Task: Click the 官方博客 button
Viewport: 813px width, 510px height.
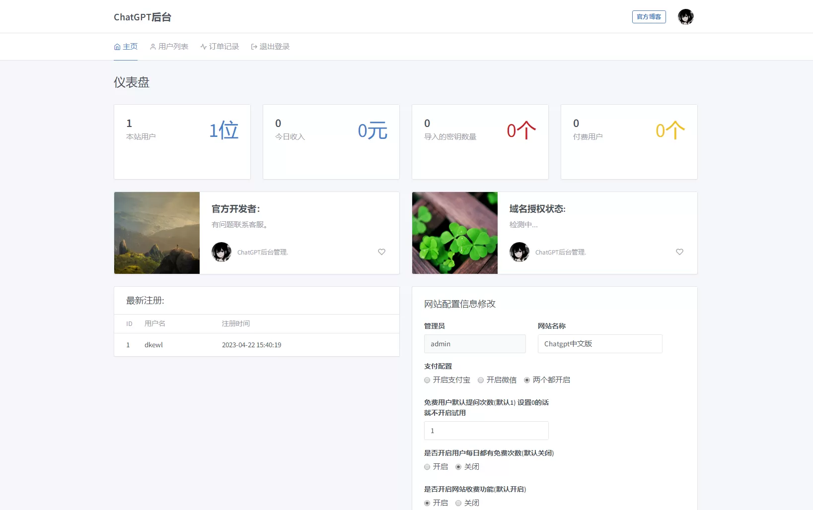Action: [x=649, y=16]
